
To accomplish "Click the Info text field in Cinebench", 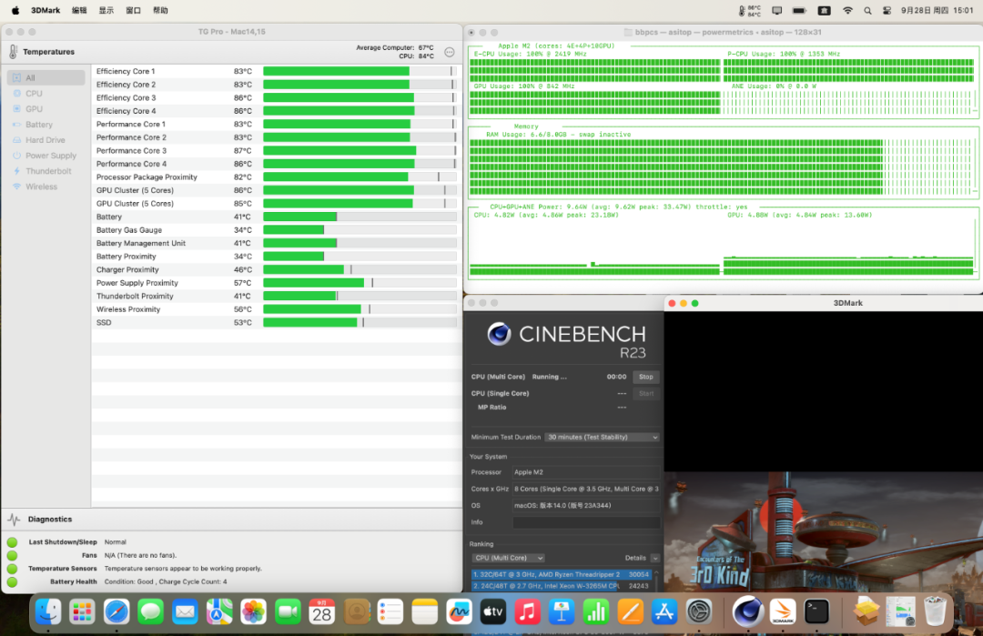I will pos(586,522).
